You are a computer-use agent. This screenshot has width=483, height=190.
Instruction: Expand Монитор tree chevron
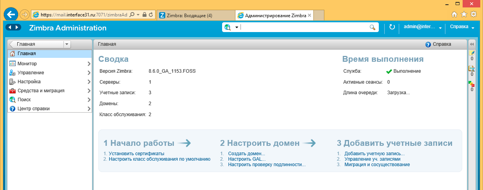point(89,64)
